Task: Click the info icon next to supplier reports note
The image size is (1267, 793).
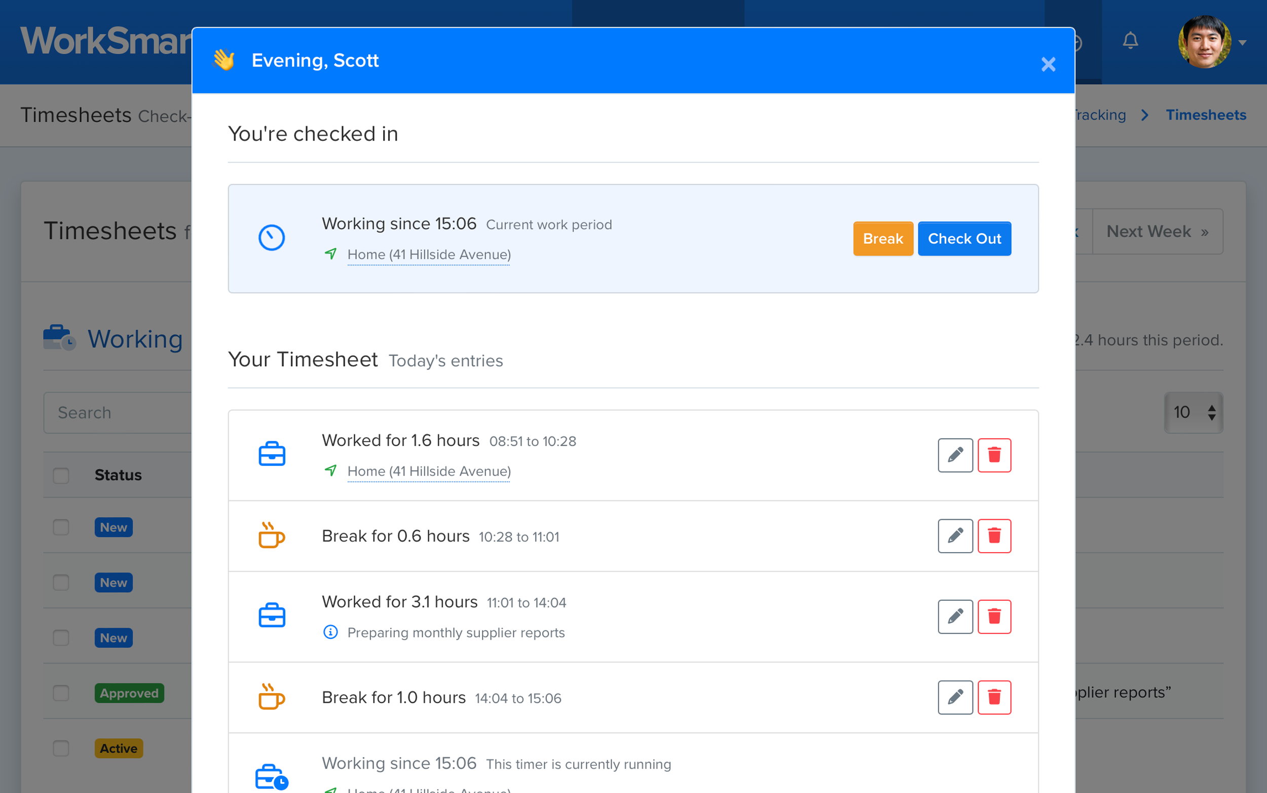Action: tap(330, 632)
